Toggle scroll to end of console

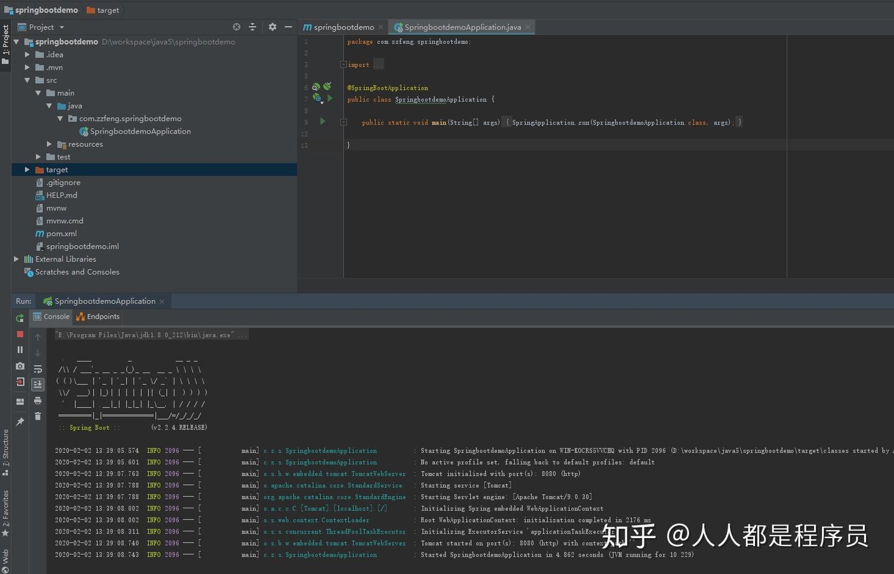pos(38,384)
